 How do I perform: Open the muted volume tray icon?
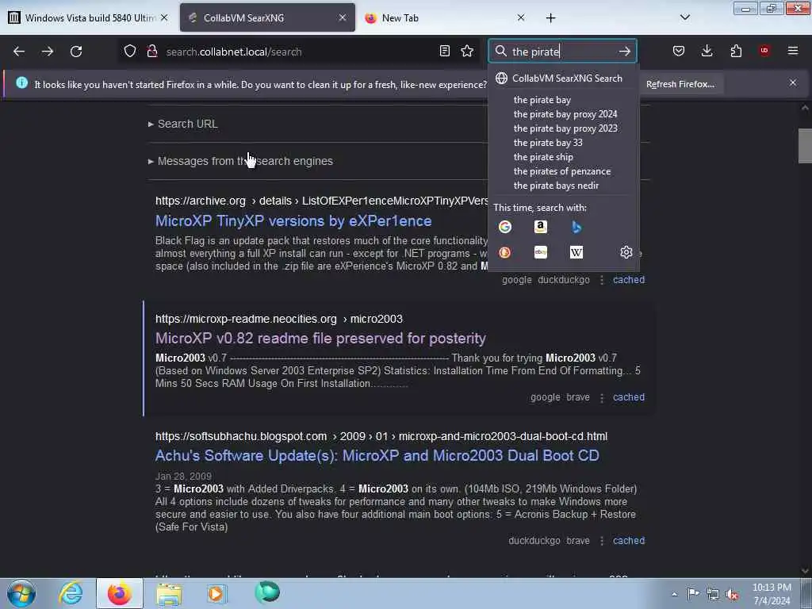click(732, 595)
